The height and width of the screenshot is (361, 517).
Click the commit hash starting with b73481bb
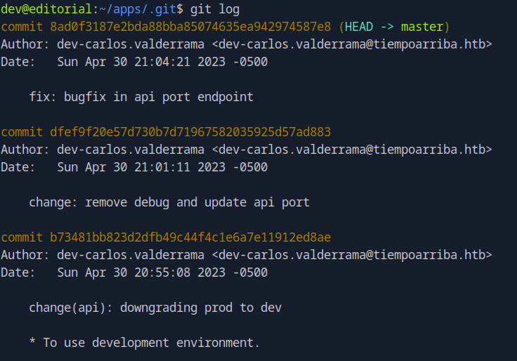point(190,237)
